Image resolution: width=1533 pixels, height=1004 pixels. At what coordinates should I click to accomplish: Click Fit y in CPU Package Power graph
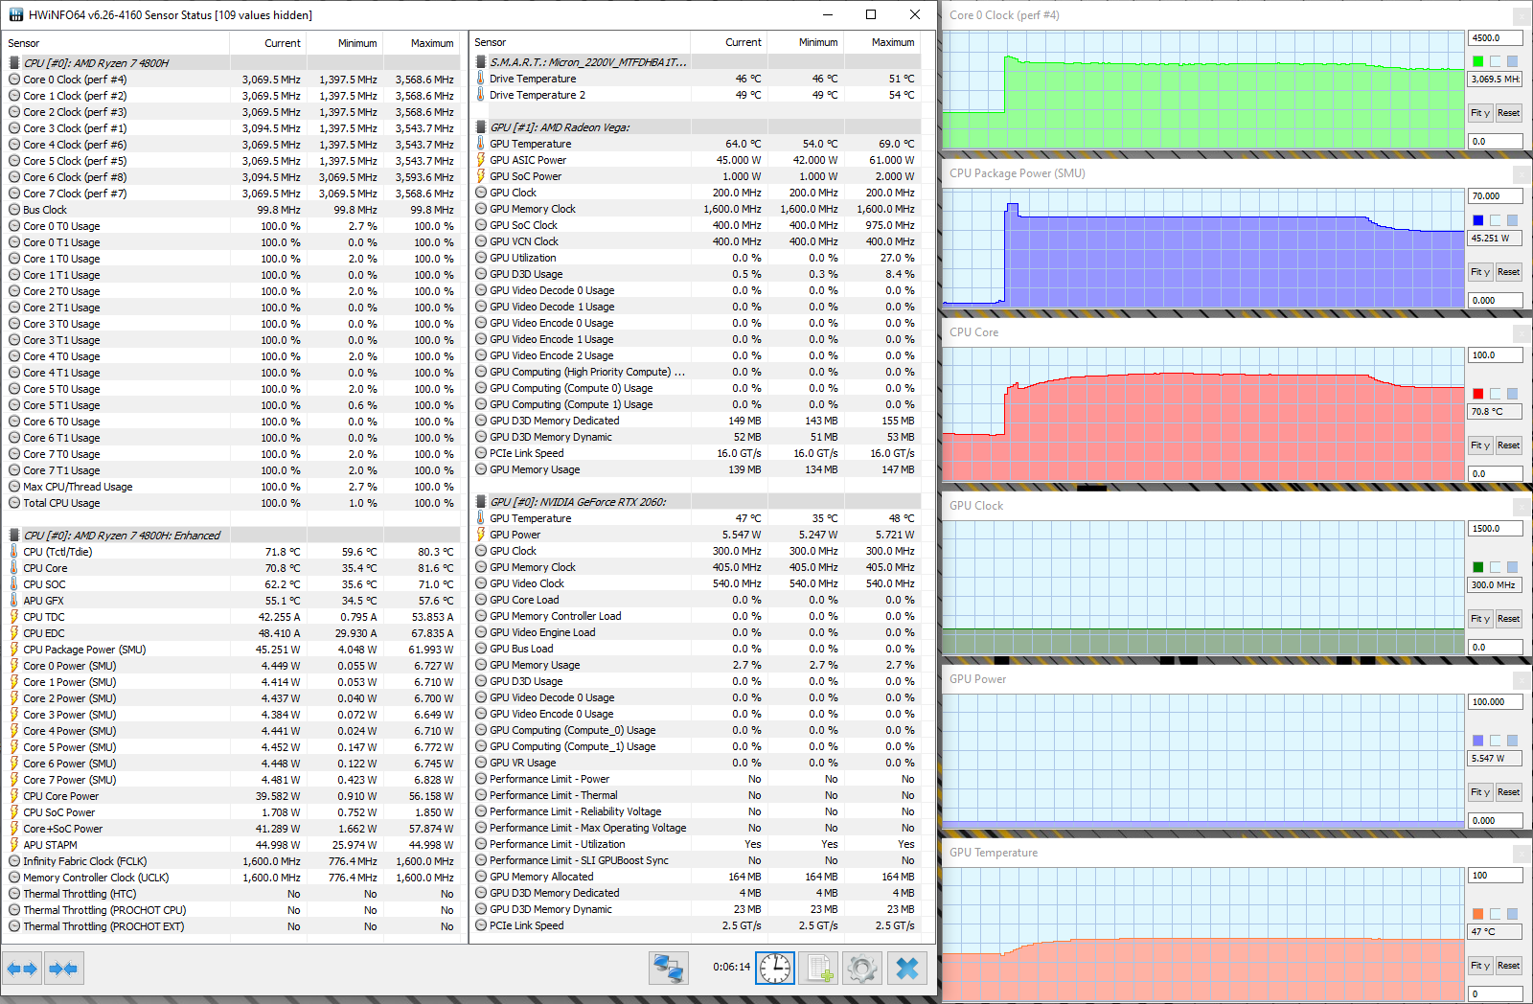[x=1480, y=272]
